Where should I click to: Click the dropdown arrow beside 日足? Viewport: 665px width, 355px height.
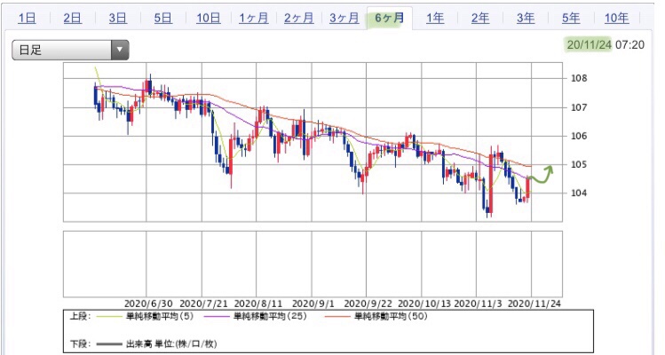pos(120,50)
